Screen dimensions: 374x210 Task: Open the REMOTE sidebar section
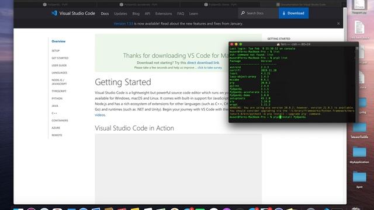pyautogui.click(x=57, y=135)
